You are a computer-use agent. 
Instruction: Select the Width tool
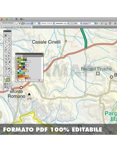(x=6, y=56)
